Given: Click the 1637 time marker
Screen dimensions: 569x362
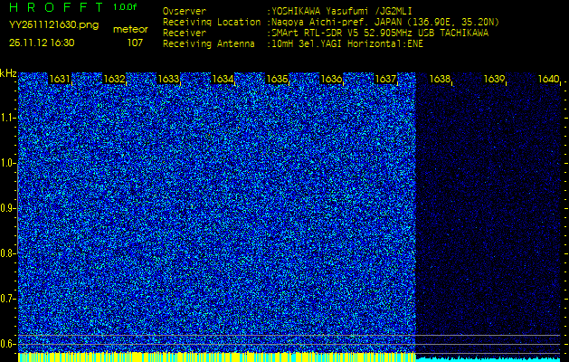Looking at the screenshot, I should click(385, 79).
